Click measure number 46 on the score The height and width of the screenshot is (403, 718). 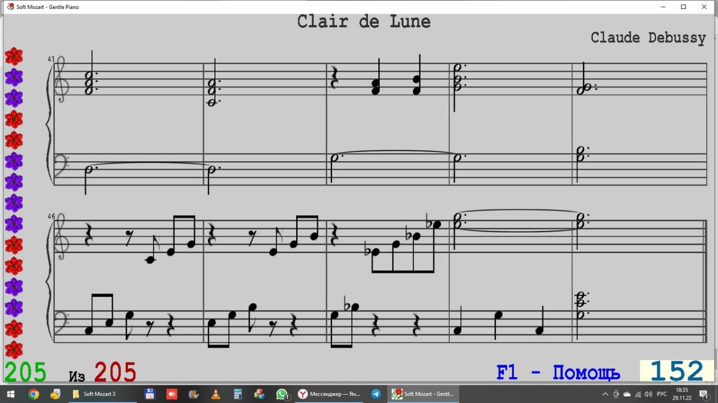[51, 217]
